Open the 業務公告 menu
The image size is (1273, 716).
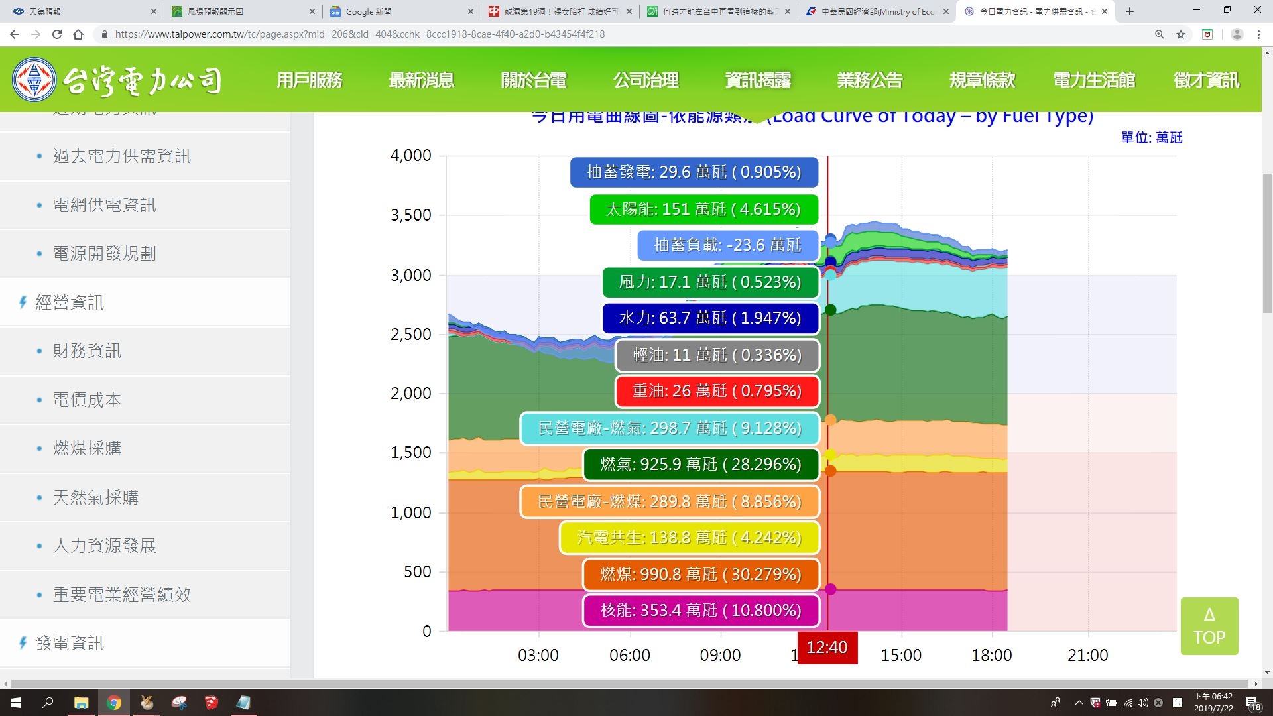(x=870, y=80)
